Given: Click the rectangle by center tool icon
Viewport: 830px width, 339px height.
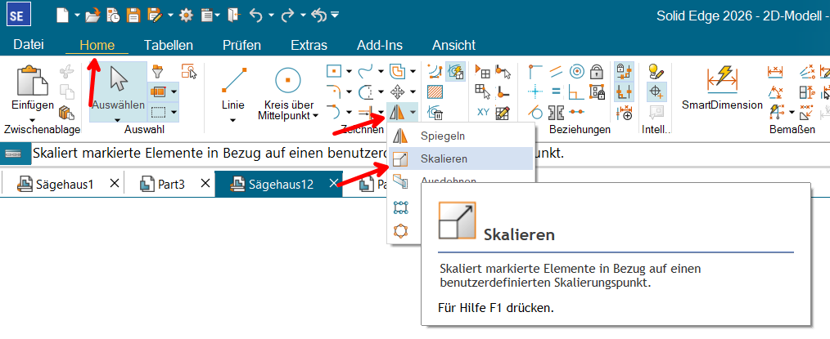Looking at the screenshot, I should click(x=334, y=71).
